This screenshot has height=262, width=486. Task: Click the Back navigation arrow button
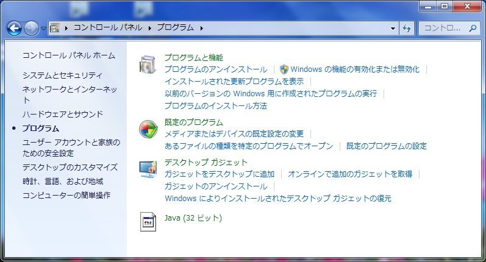[x=14, y=29]
